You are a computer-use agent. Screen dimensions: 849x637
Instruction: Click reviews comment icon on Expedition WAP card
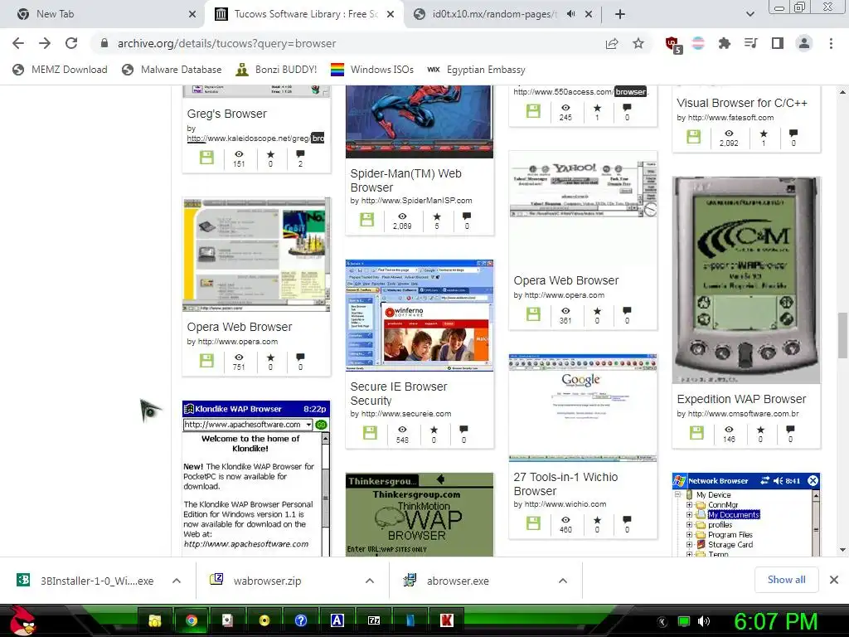[x=790, y=430]
